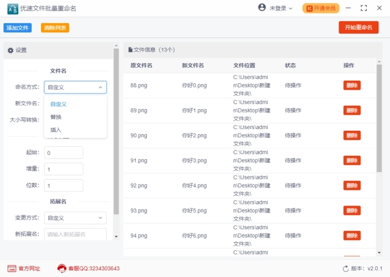Clear the list with 清除列表

pyautogui.click(x=55, y=28)
